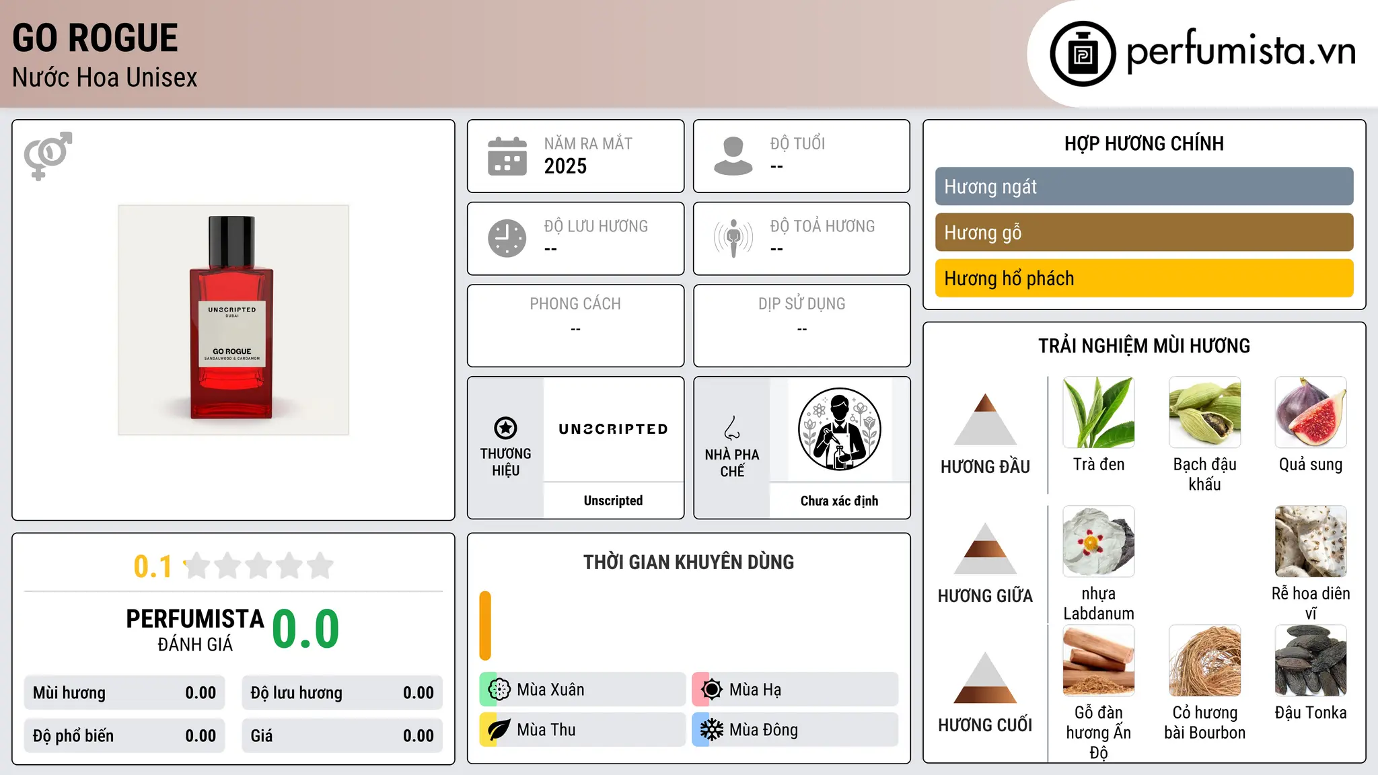The image size is (1378, 775).
Task: Click the sillage icon for Độ Toả Hương
Action: pos(733,238)
